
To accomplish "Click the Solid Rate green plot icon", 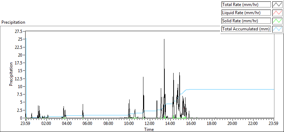I will [x=277, y=21].
